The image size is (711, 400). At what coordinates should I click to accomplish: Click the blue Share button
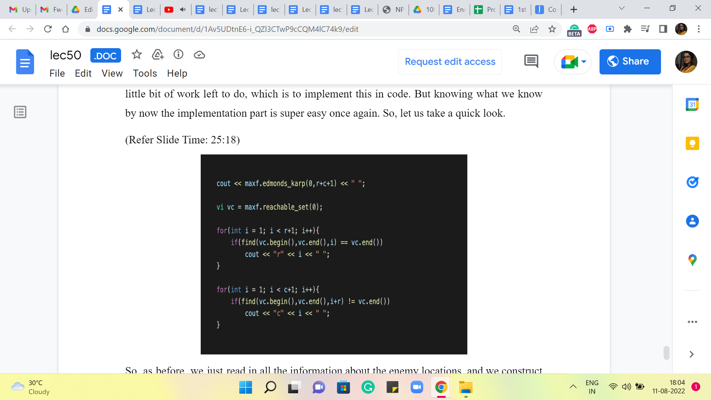[x=630, y=61]
